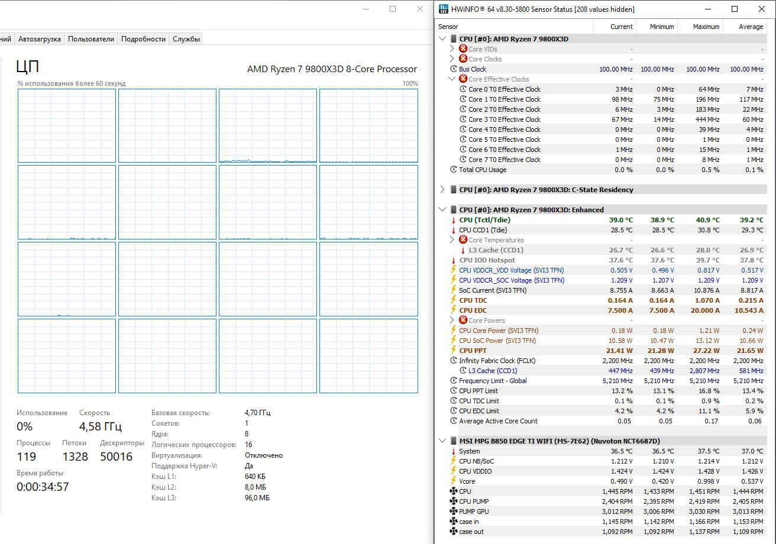Click the CPU fan current value 1,445 RPM
776x544 pixels.
click(x=617, y=491)
